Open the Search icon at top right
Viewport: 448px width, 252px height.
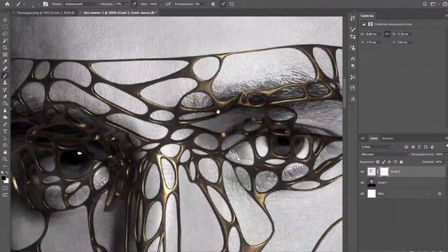point(425,4)
